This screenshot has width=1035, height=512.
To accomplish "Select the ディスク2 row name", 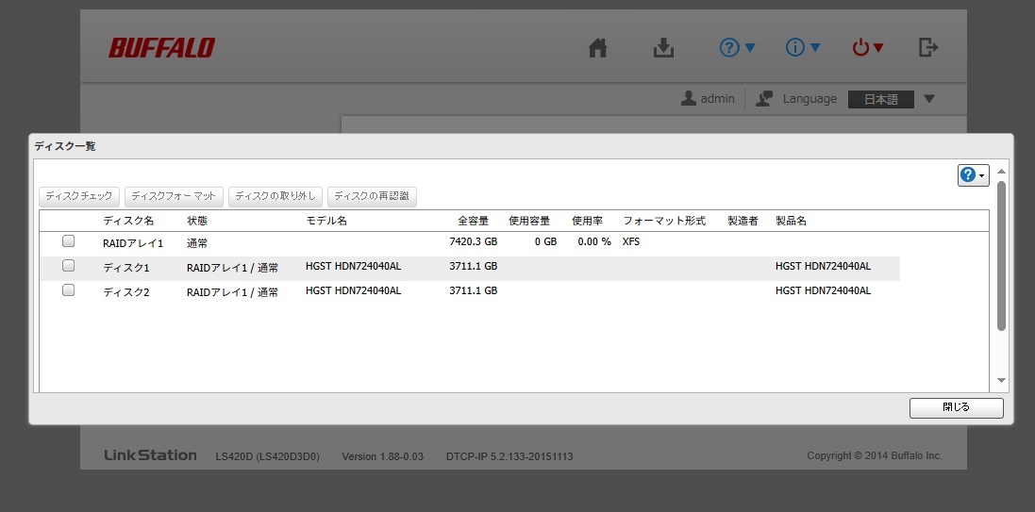I will [x=126, y=292].
